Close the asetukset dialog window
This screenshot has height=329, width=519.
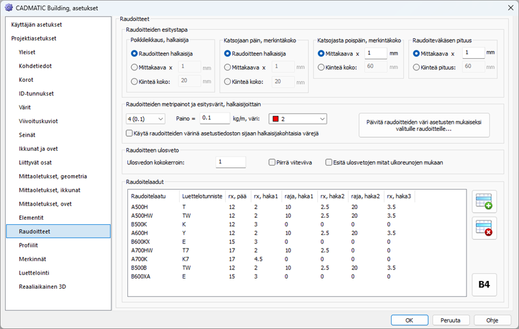[511, 8]
